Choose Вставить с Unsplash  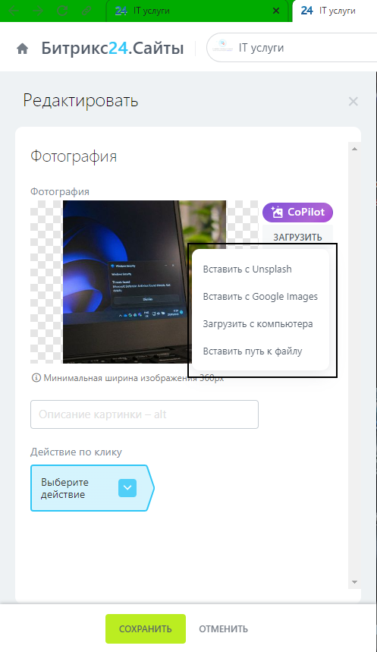(x=247, y=269)
